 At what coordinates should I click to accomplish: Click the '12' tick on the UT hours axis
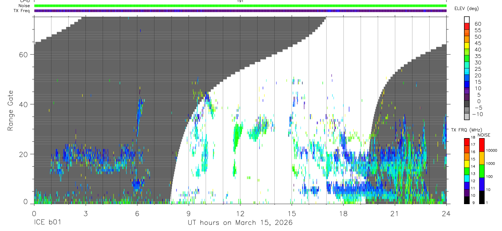pos(240,213)
